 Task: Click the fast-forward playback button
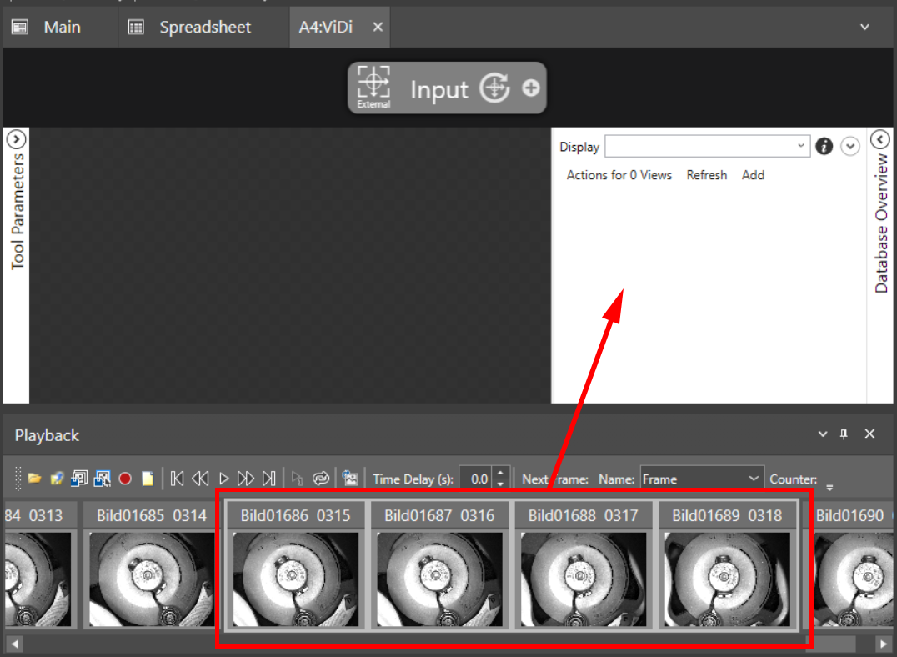point(245,479)
